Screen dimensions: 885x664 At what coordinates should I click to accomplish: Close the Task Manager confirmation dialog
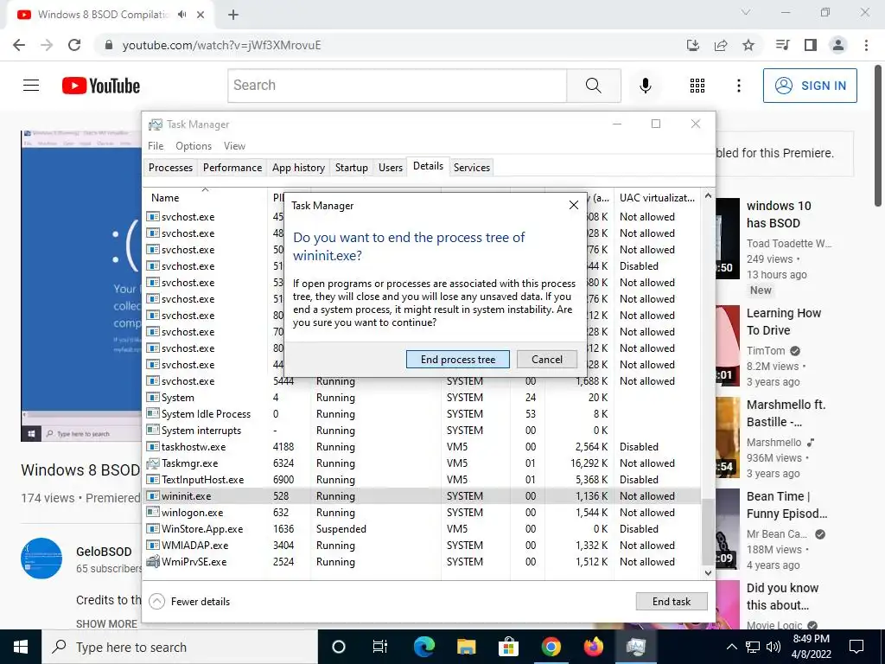coord(574,205)
